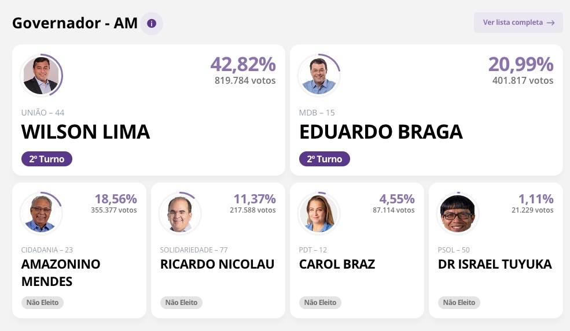Click Eduardo Braga's candidate photo

pyautogui.click(x=319, y=76)
